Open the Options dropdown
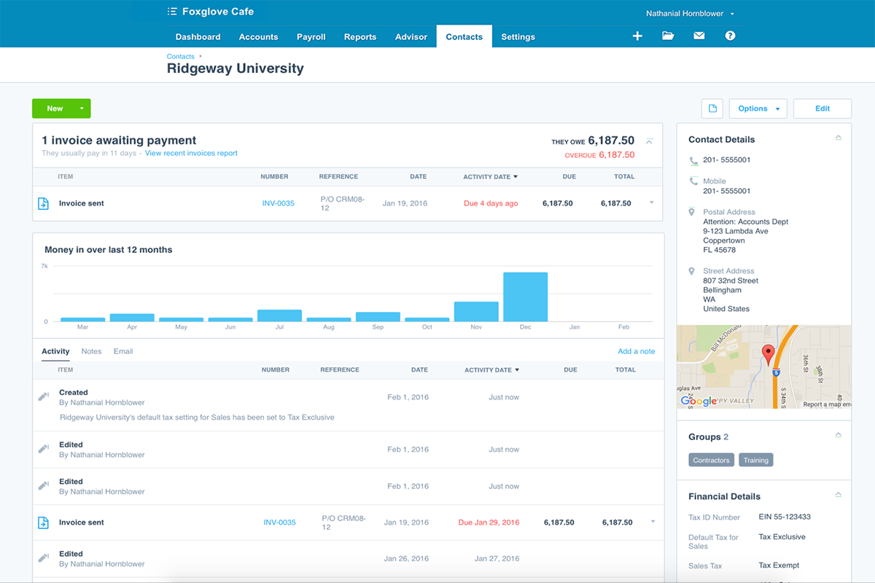875x583 pixels. click(758, 108)
